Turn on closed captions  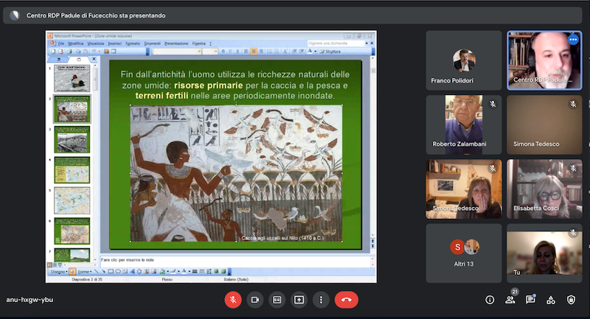tap(277, 300)
